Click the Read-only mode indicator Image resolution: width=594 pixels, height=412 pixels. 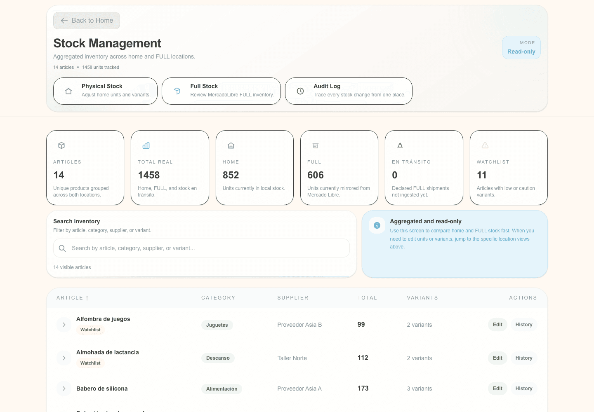(x=521, y=47)
